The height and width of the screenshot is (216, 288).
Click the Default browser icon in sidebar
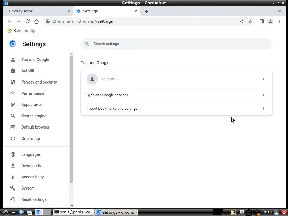pyautogui.click(x=13, y=127)
